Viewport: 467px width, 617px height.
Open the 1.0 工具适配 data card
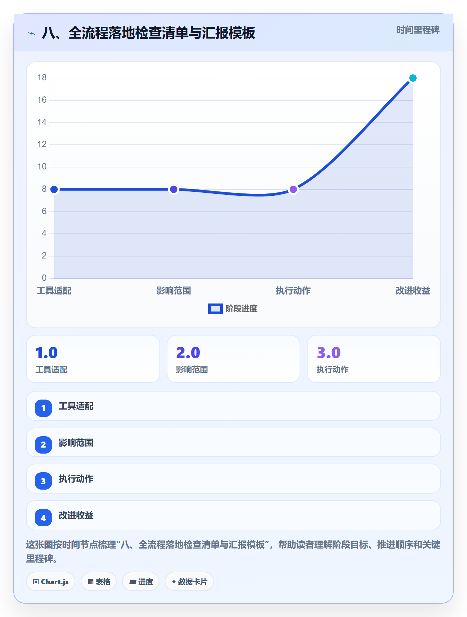93,359
